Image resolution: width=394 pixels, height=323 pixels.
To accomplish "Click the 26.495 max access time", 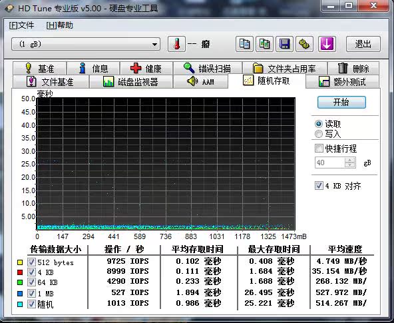I will pos(270,292).
